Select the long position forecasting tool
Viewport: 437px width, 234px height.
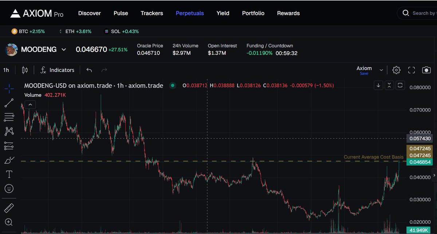pyautogui.click(x=9, y=146)
